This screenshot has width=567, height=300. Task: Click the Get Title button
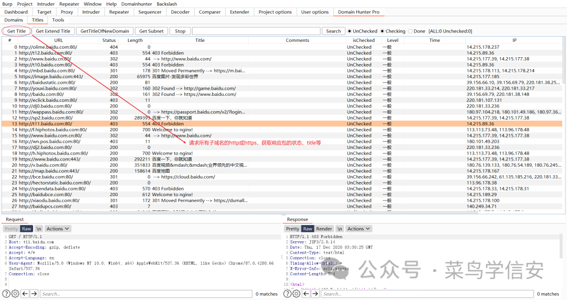[x=17, y=31]
